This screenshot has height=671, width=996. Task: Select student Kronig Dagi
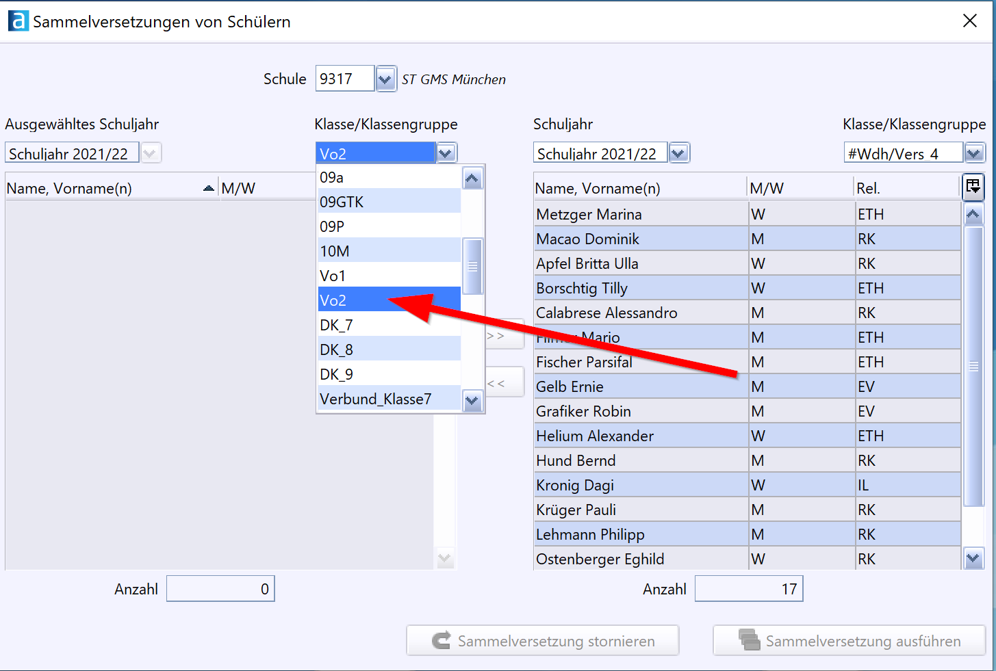coord(748,485)
